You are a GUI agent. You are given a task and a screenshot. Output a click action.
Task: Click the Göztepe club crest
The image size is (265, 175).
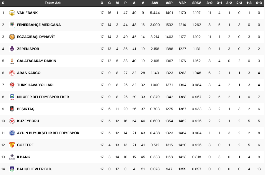click(x=12, y=145)
